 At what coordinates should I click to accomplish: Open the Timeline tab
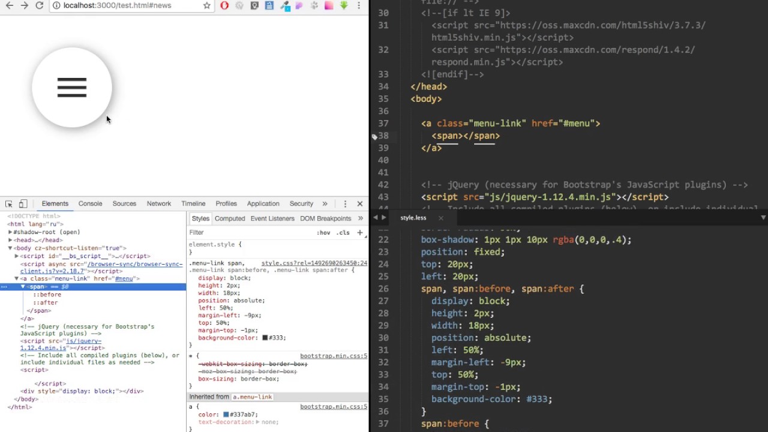[x=193, y=204]
